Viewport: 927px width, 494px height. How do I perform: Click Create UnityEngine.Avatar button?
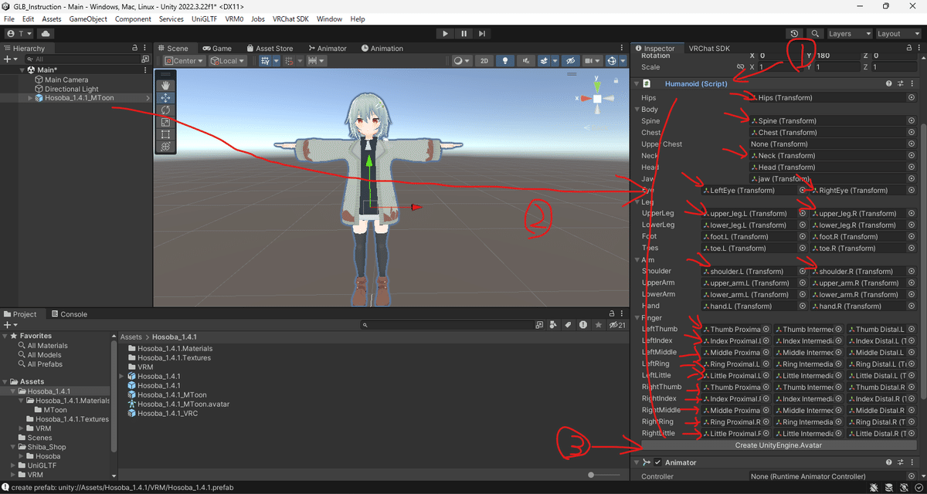pyautogui.click(x=778, y=445)
